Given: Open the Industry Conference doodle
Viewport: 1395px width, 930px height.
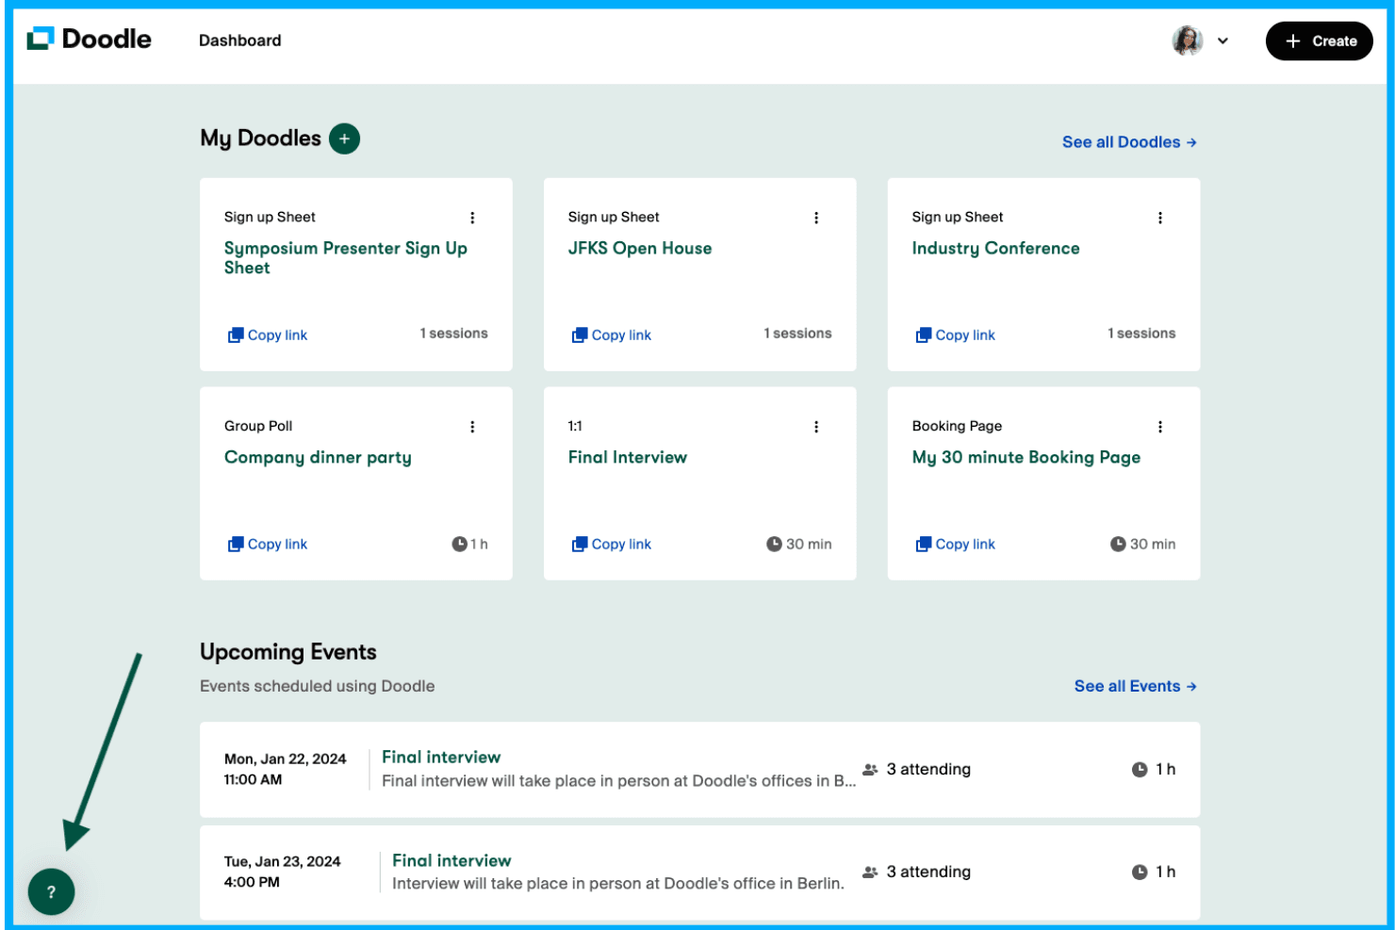Looking at the screenshot, I should click(995, 248).
